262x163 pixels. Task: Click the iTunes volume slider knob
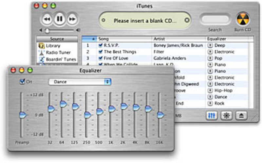click(47, 30)
